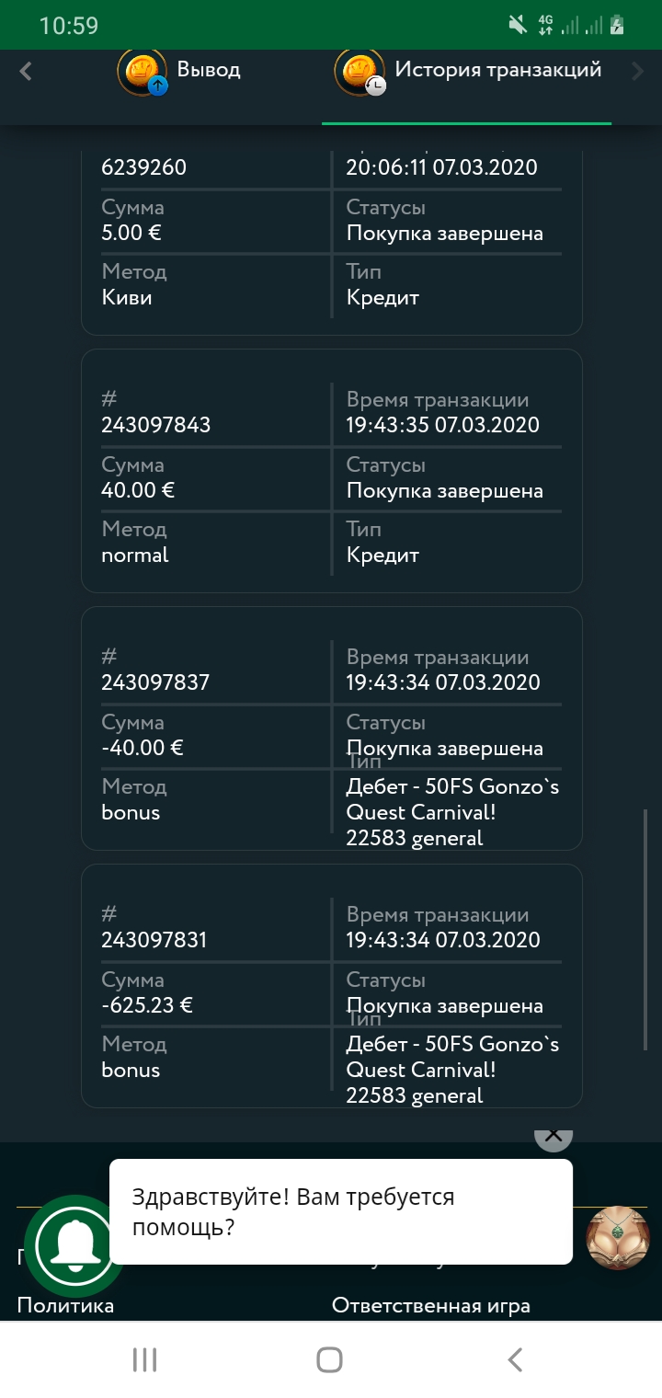Switch to the Вывод tab
Viewport: 662px width, 1398px height.
click(208, 70)
